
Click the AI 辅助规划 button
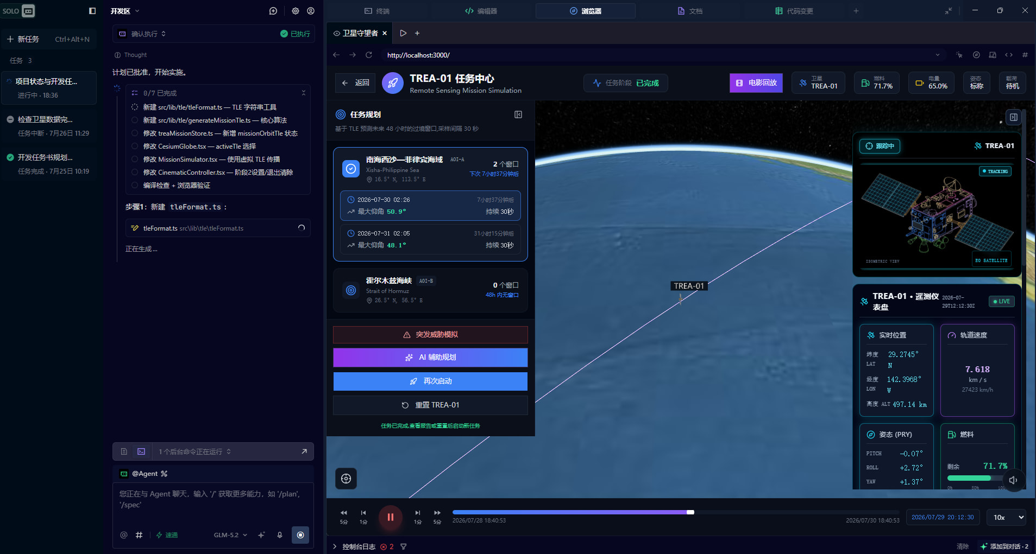pos(430,357)
